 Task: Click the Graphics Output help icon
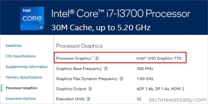click(x=90, y=89)
